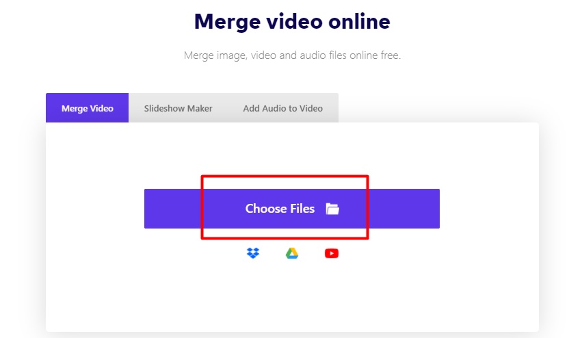Click the word 'online' in the page title
582x338 pixels.
pos(359,21)
